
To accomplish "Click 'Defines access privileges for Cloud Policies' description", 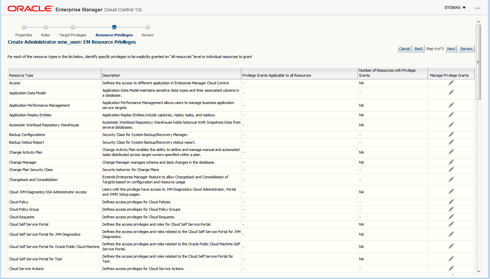I will click(136, 202).
